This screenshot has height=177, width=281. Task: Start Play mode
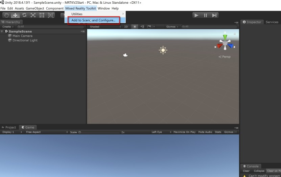pos(196,15)
